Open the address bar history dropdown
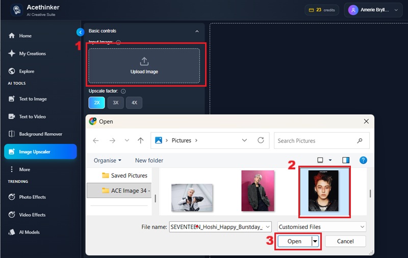This screenshot has height=258, width=408. (244, 140)
